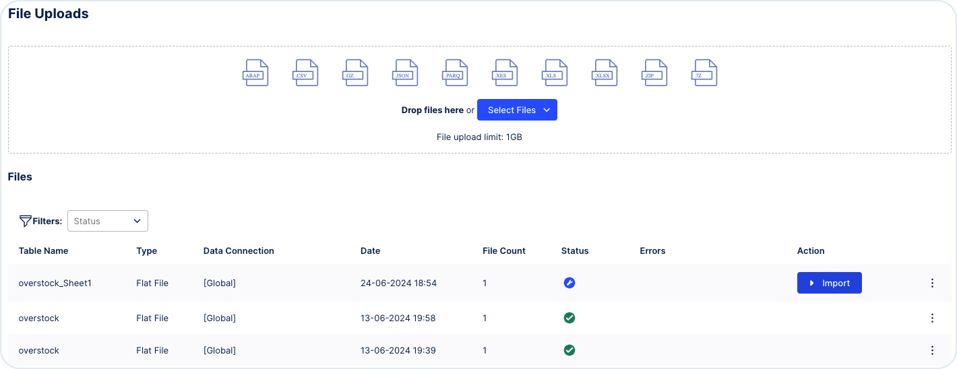The image size is (957, 369).
Task: Open the Select Files dropdown button
Action: (517, 110)
